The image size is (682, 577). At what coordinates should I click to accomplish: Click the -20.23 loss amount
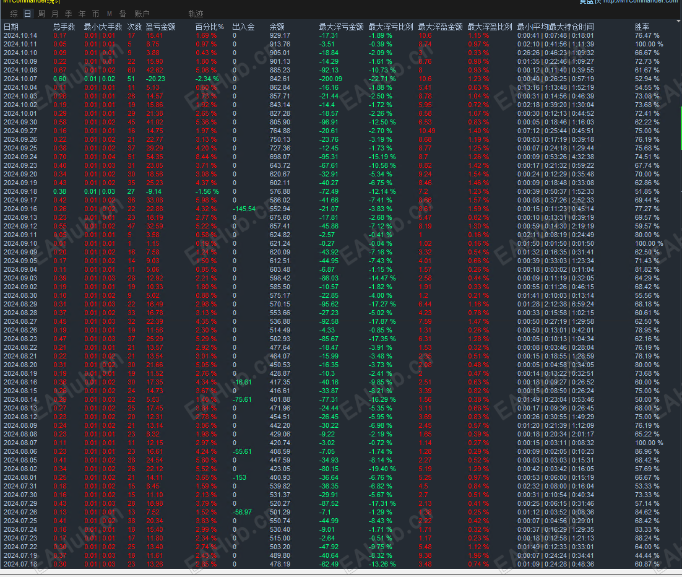155,79
